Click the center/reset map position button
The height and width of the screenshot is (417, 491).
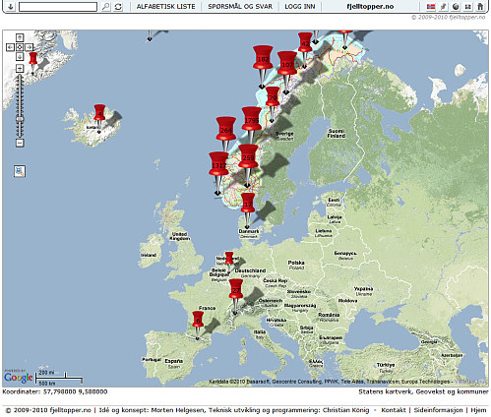tap(20, 47)
